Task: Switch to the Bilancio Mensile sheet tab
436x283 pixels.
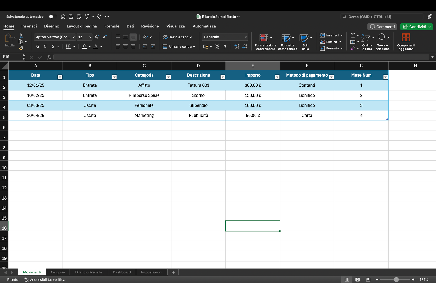Action: [x=89, y=272]
